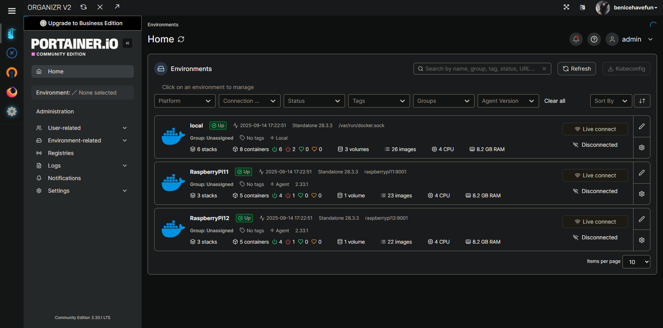This screenshot has height=328, width=663.
Task: Click the notifications bell icon
Action: pyautogui.click(x=576, y=39)
